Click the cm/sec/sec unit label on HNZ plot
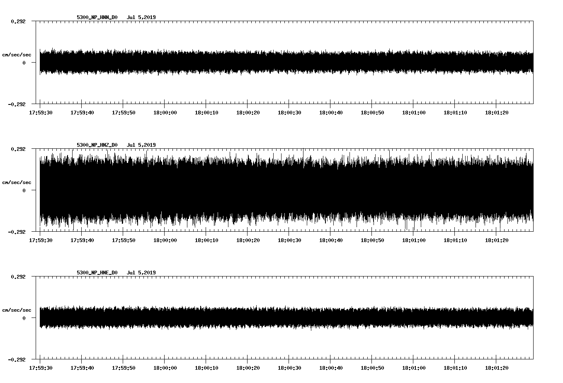Viewport: 563px width, 383px height. [x=17, y=182]
